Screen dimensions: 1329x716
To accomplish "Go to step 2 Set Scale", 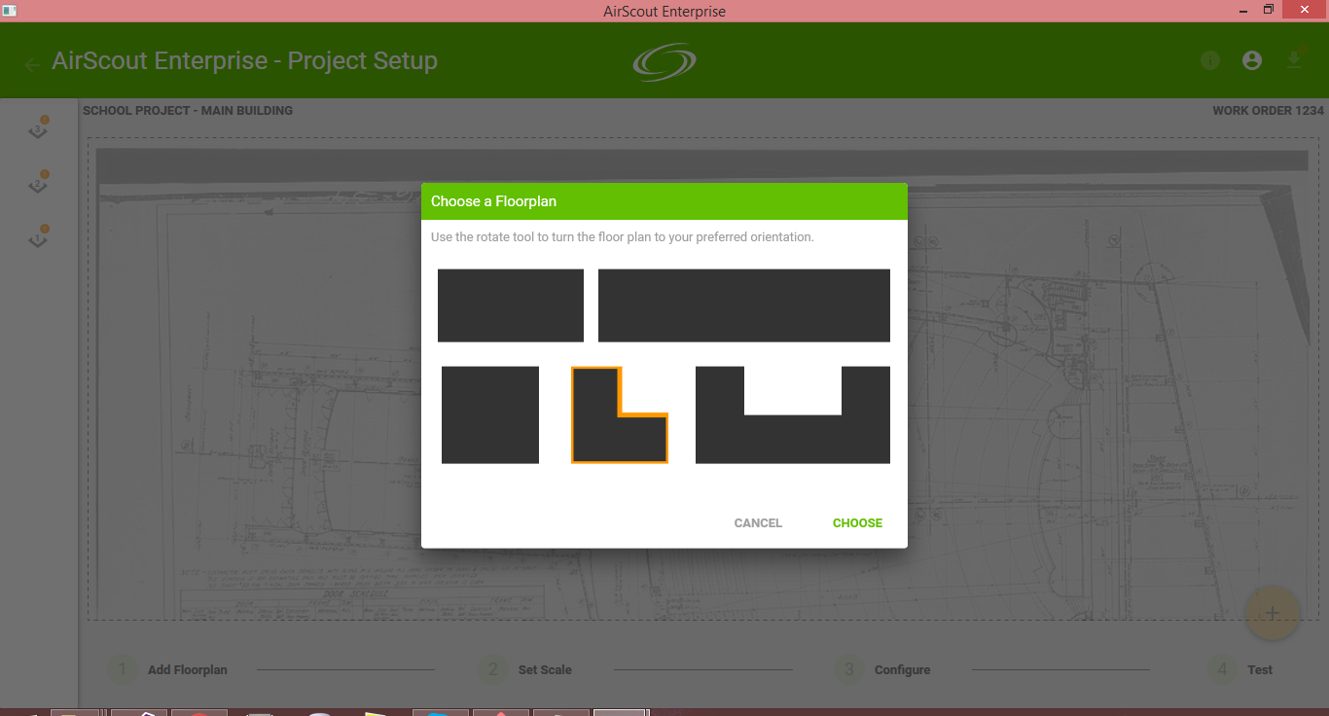I will pos(525,669).
